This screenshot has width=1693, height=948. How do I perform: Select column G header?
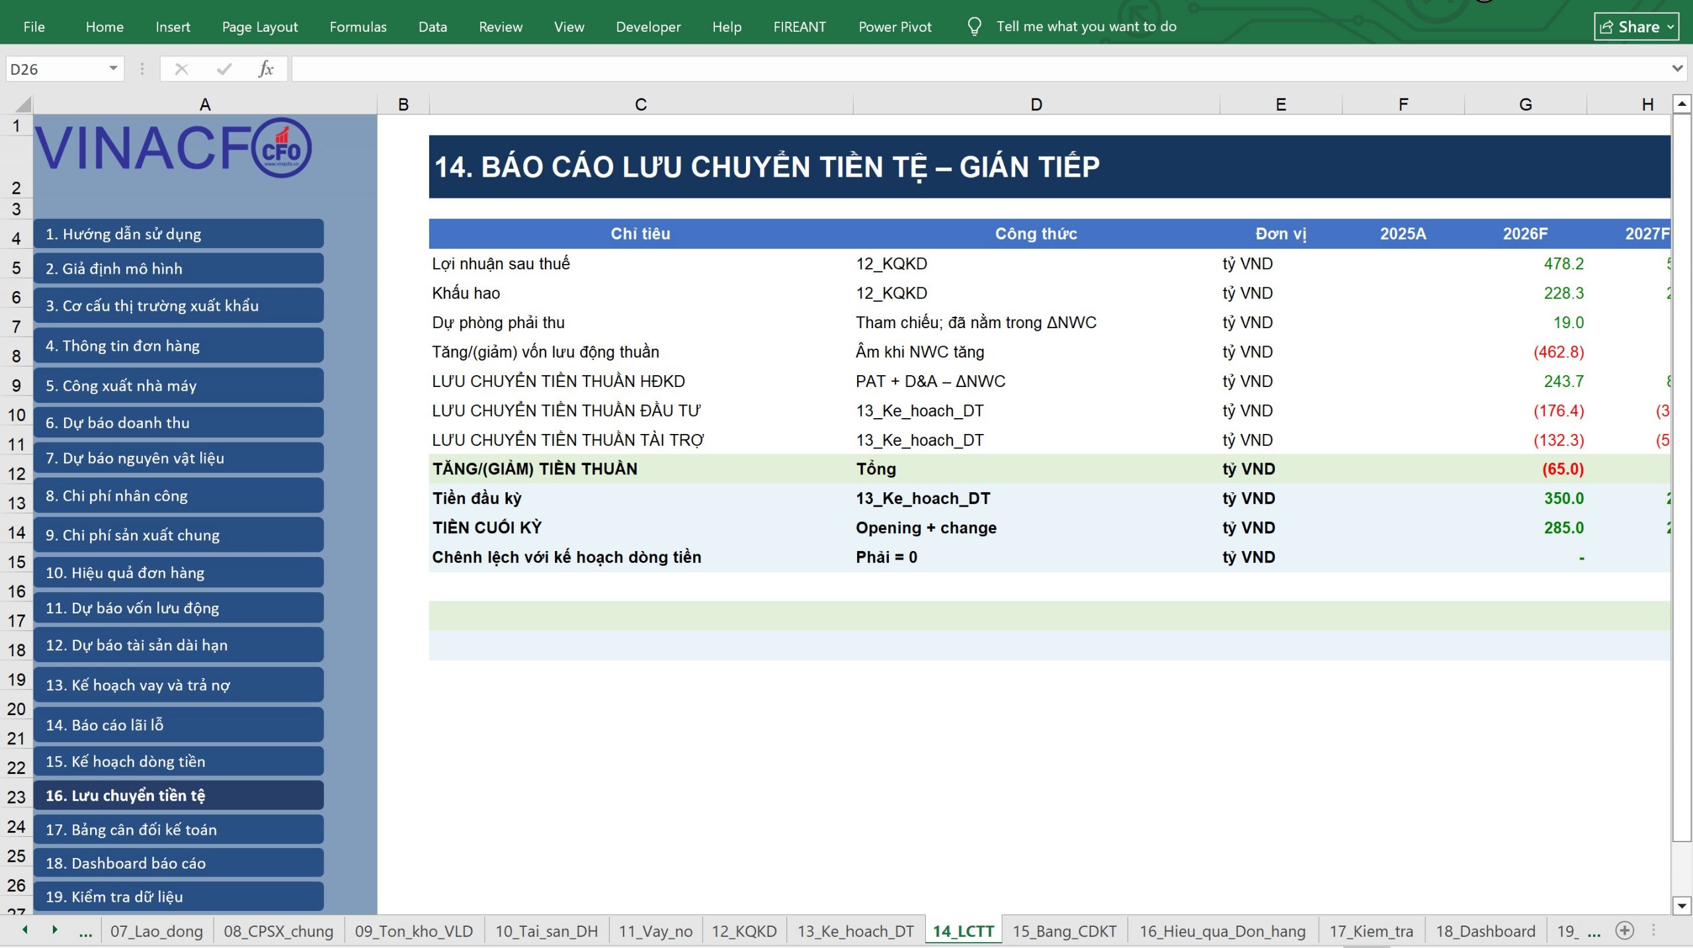[1525, 105]
